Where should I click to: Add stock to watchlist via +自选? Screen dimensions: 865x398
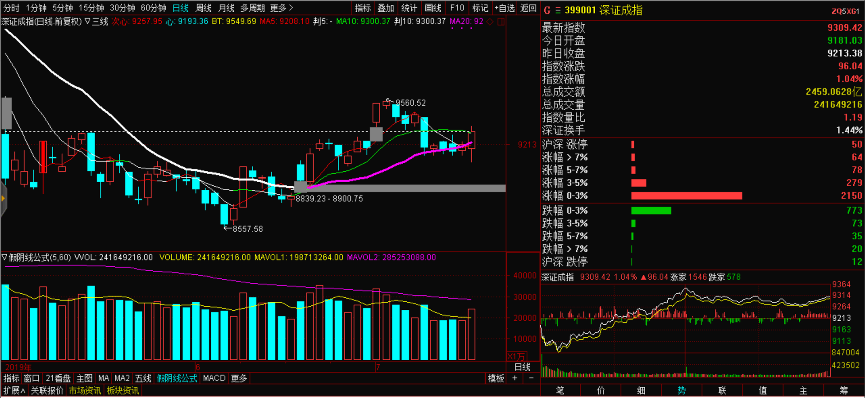coord(504,8)
